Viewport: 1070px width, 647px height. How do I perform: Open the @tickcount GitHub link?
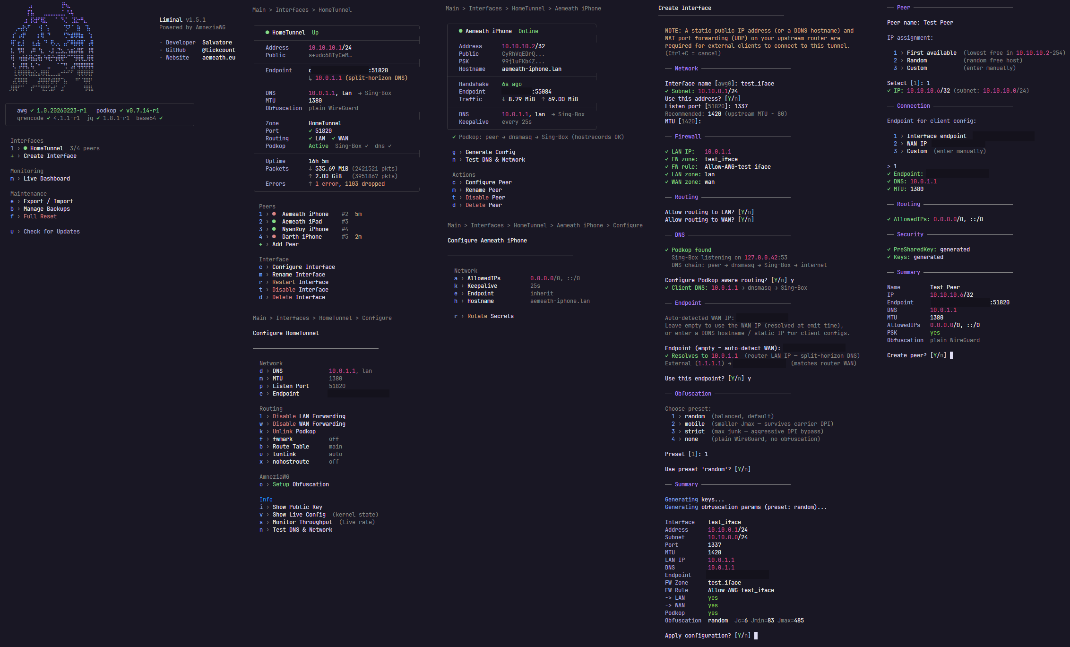tap(219, 50)
